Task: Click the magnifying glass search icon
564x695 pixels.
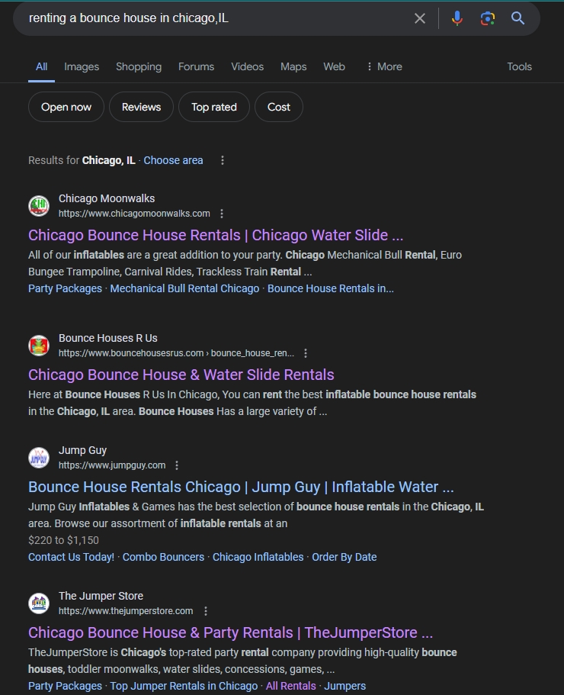Action: coord(518,18)
